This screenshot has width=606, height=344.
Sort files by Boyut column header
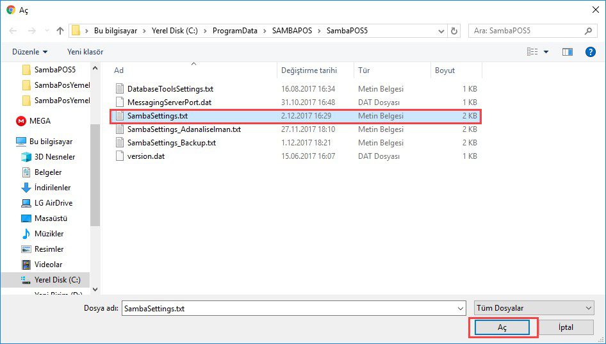pyautogui.click(x=445, y=70)
